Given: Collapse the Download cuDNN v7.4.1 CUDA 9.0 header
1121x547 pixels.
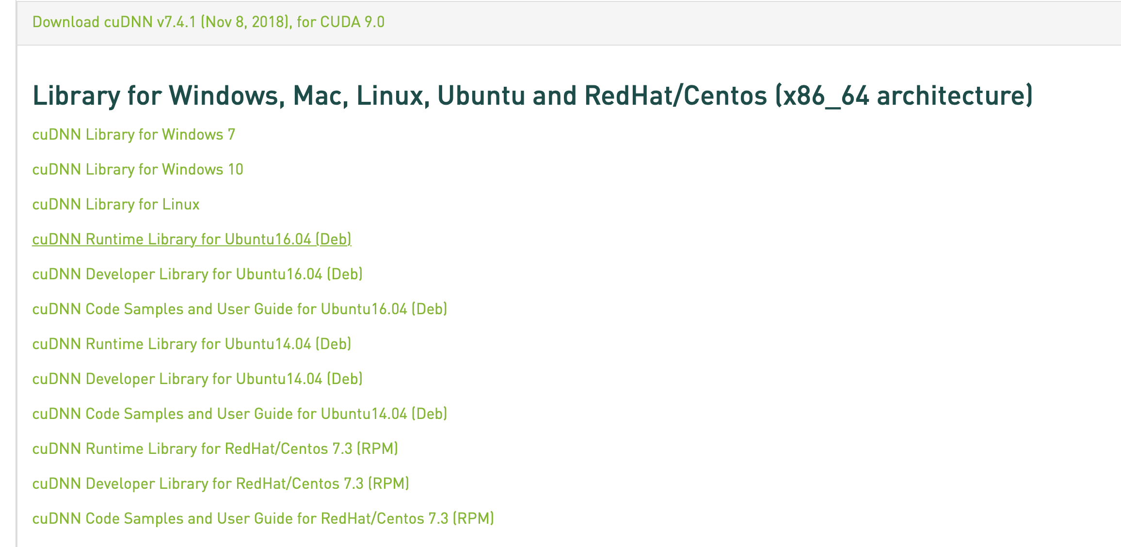Looking at the screenshot, I should (208, 22).
